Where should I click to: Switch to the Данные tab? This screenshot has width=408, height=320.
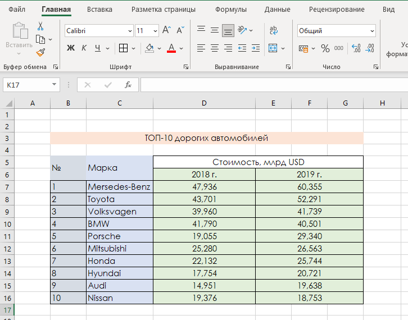click(278, 10)
